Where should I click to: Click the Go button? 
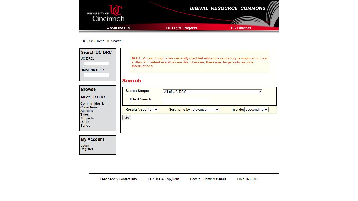127,118
